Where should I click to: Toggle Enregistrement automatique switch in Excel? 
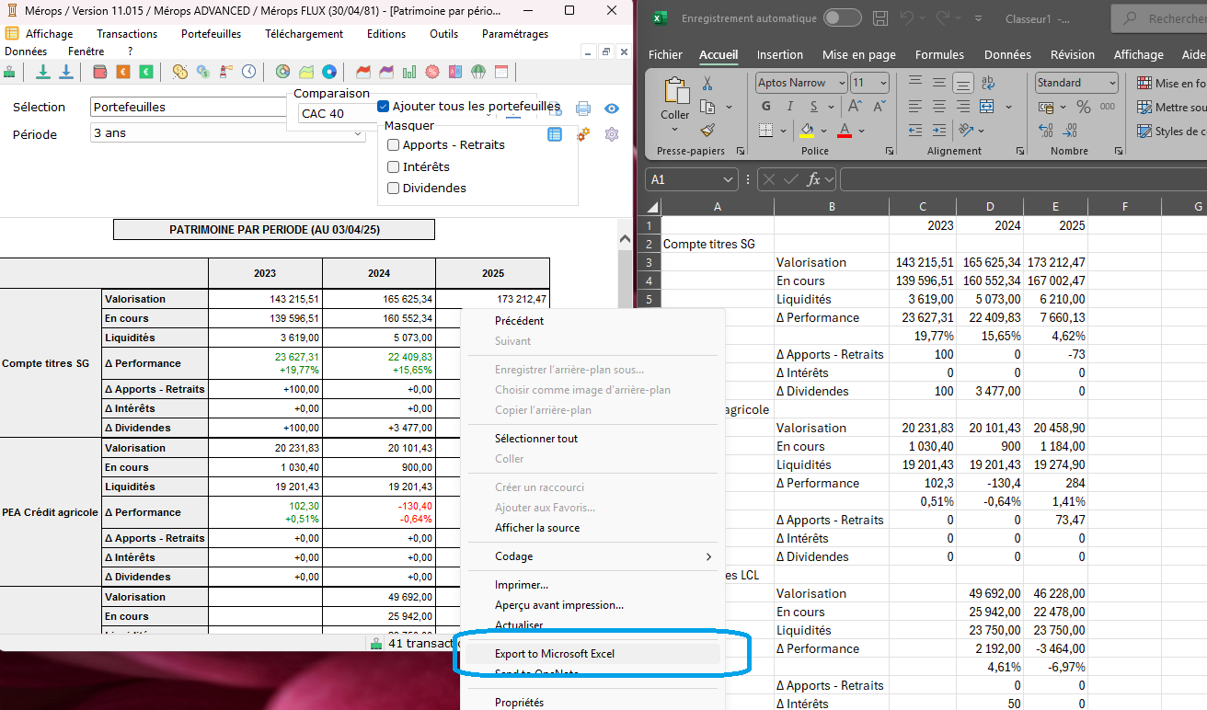tap(842, 18)
